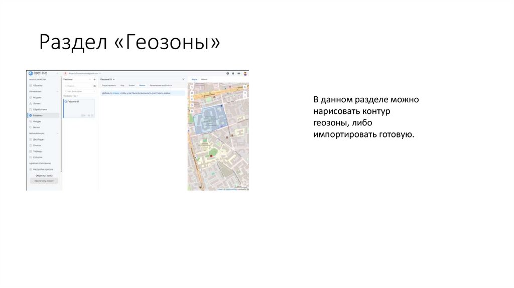Collapse the Визуализация sidebar section
Viewport: 514px width, 288px height.
(x=58, y=133)
